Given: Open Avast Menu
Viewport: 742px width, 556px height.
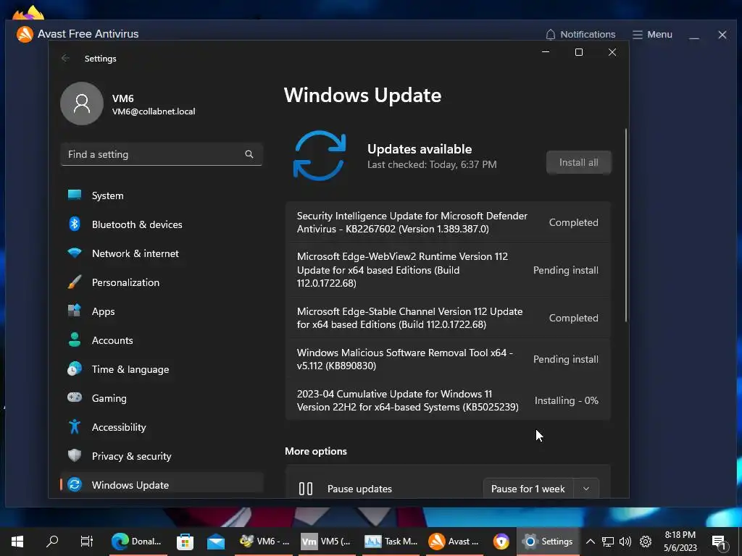Looking at the screenshot, I should tap(653, 35).
